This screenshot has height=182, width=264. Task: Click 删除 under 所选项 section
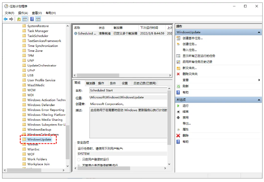point(186,135)
